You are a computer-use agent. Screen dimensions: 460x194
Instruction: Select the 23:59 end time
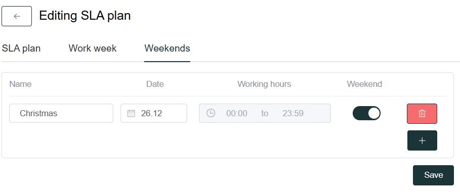293,113
